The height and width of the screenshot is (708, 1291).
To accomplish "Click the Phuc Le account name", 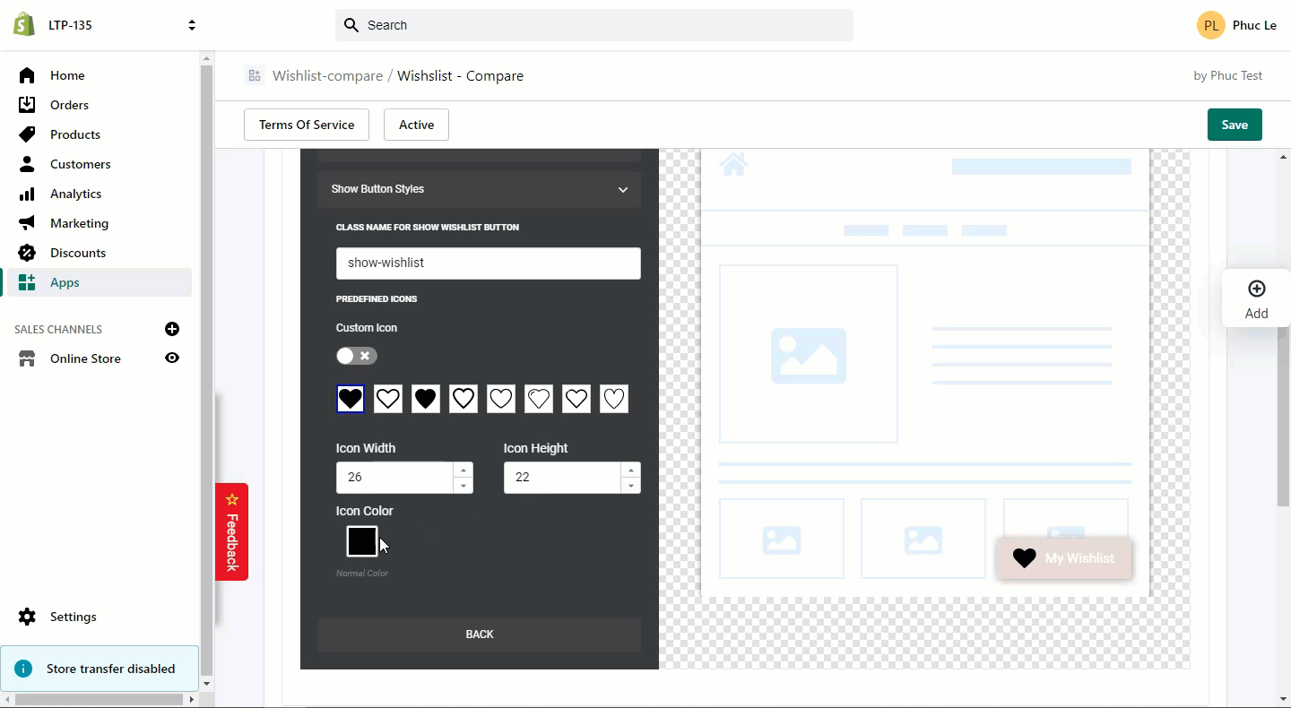I will pos(1254,25).
